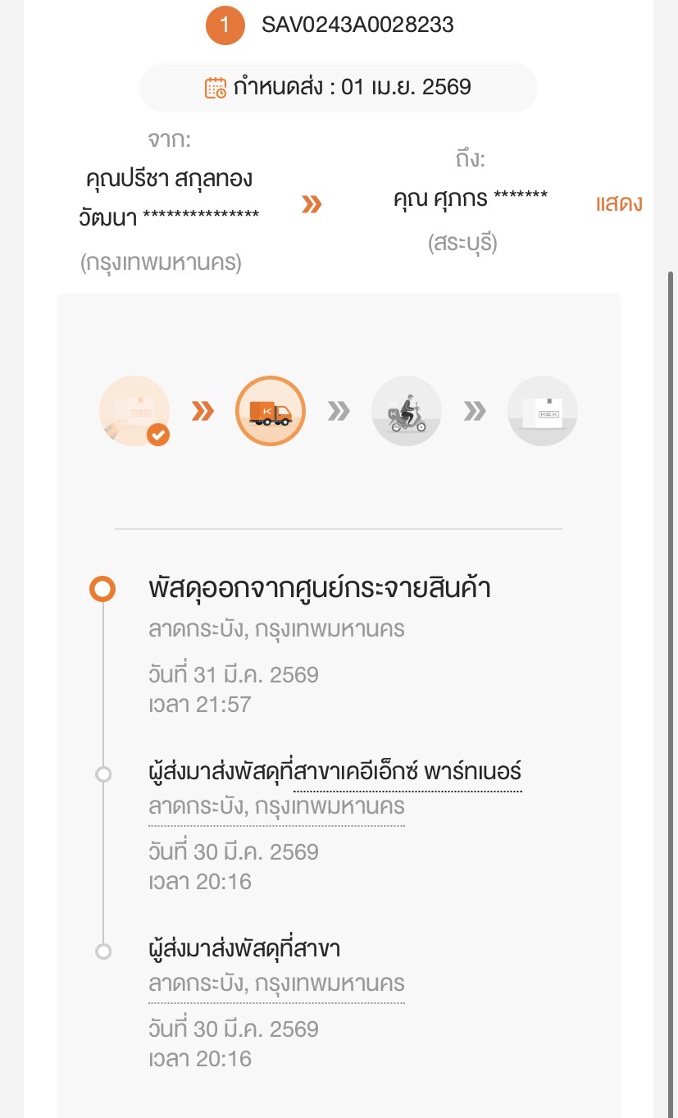Click the grey chevrons before the delivered box

tap(475, 411)
